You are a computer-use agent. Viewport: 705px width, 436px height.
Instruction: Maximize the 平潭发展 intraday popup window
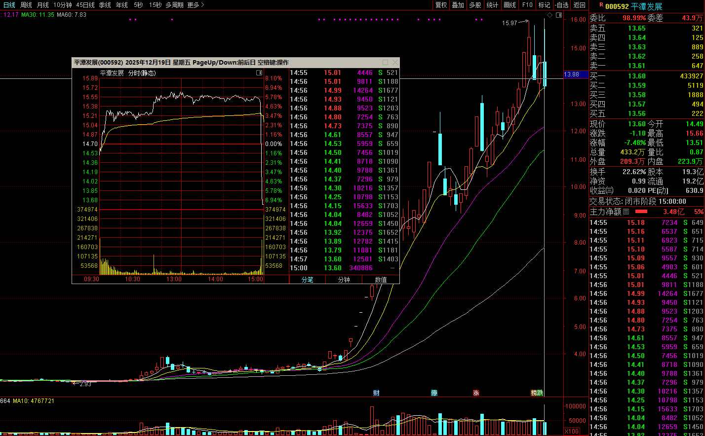386,63
